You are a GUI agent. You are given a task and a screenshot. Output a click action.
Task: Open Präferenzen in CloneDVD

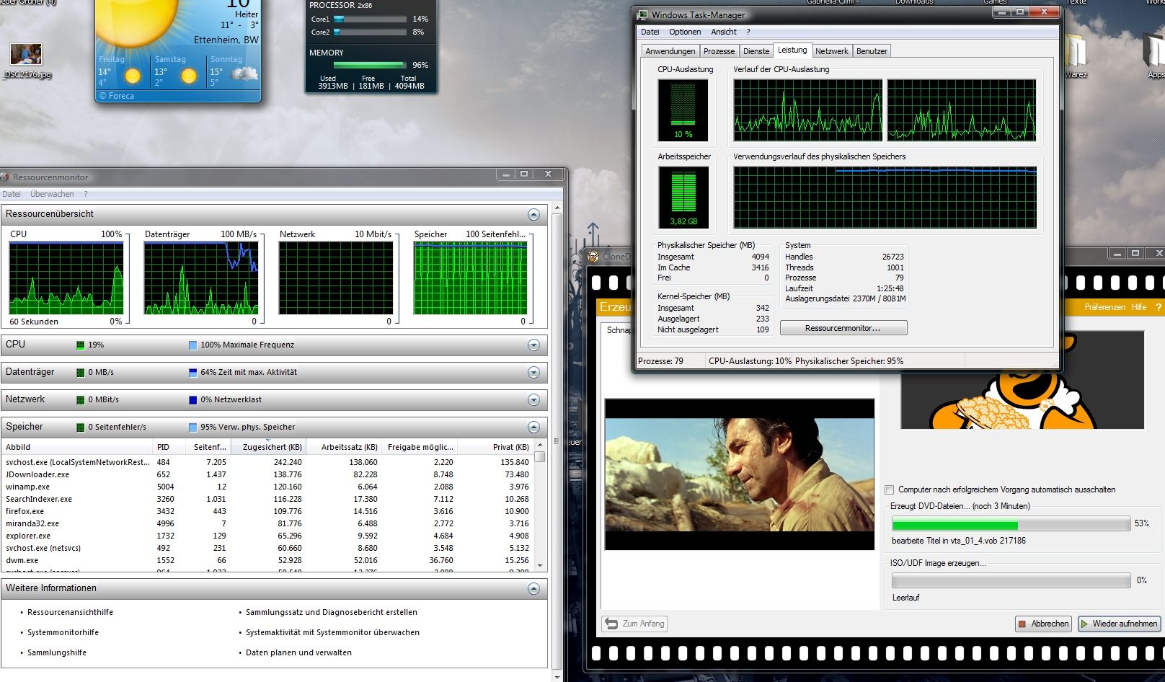click(x=1104, y=307)
